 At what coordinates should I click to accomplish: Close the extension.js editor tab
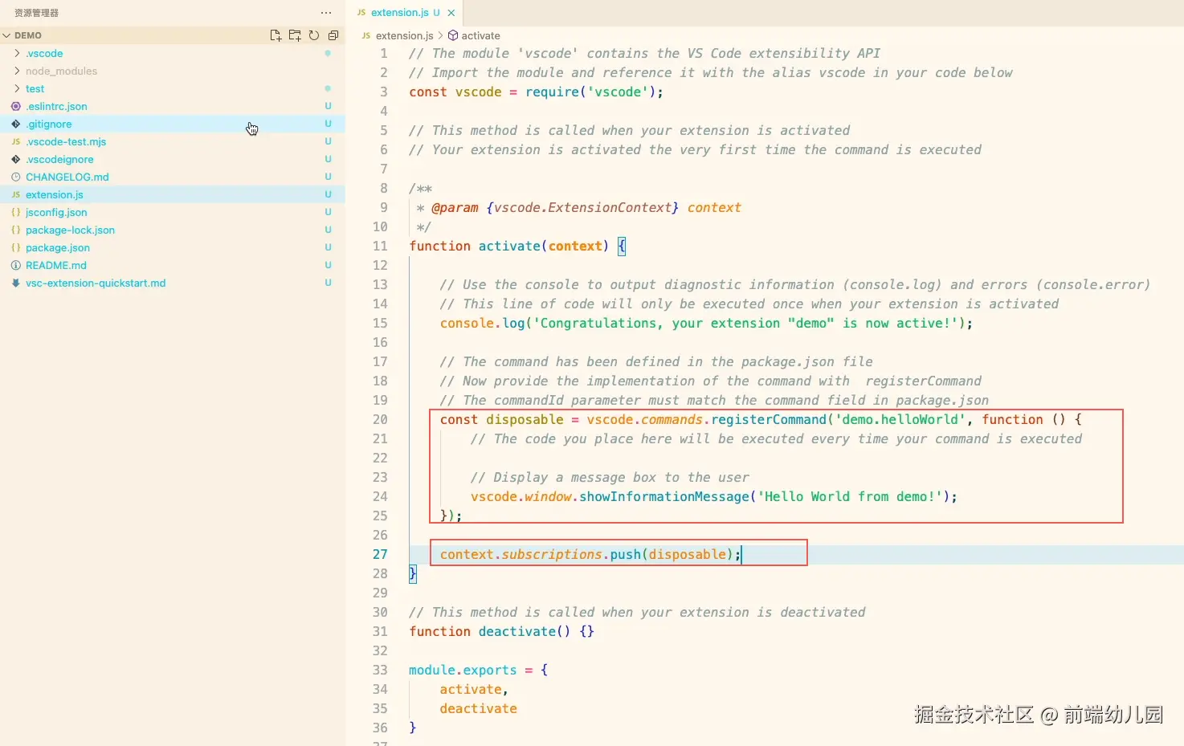[451, 13]
